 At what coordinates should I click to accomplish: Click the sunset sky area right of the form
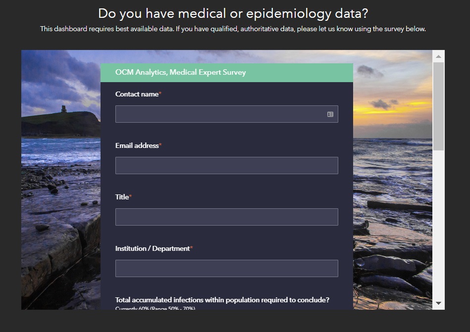[393, 99]
